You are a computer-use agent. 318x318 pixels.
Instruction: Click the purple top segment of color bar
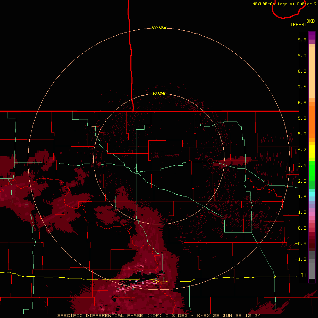pyautogui.click(x=312, y=35)
